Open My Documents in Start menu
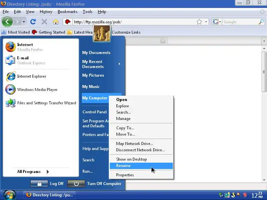The height and width of the screenshot is (200, 267). coord(96,53)
